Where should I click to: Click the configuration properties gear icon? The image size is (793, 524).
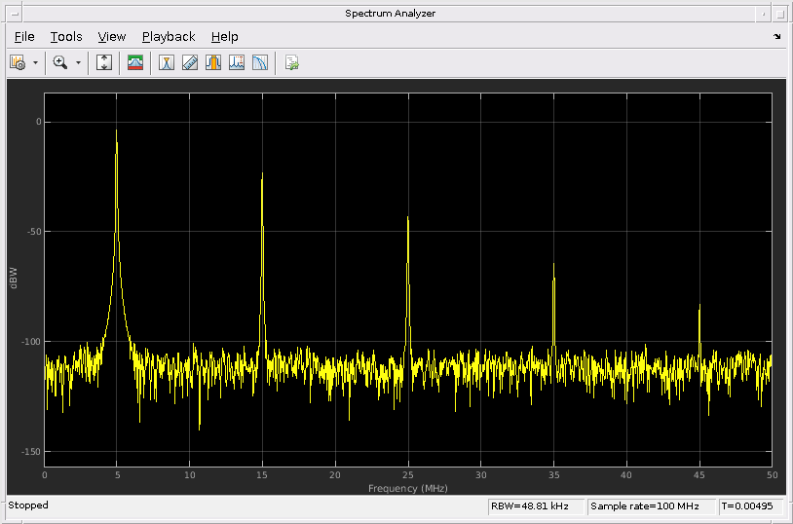pyautogui.click(x=17, y=62)
